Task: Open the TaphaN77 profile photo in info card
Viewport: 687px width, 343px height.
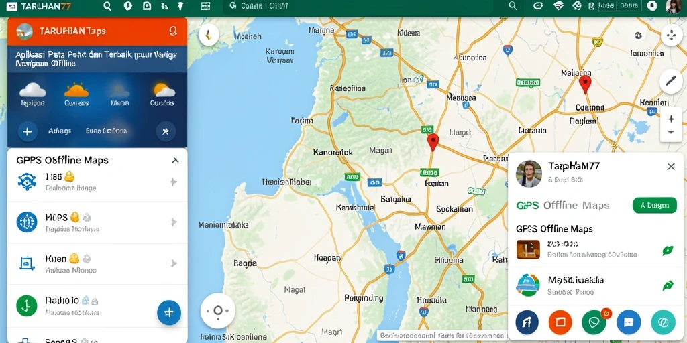Action: pos(529,174)
